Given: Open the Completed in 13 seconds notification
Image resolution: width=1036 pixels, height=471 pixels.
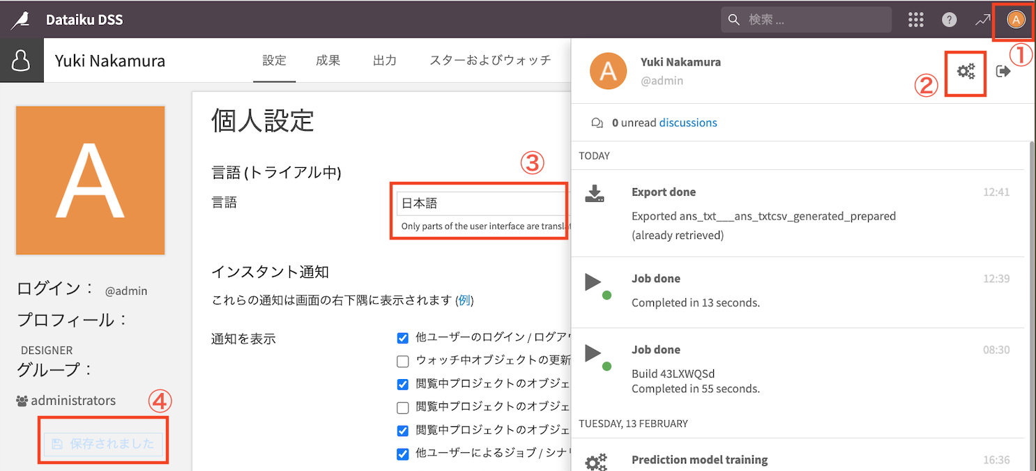Looking at the screenshot, I should (799, 292).
